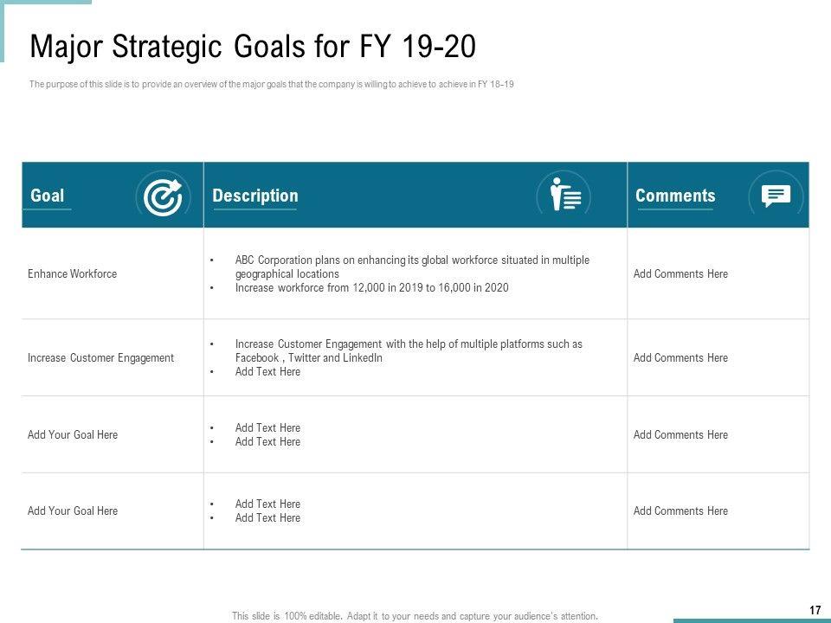This screenshot has width=831, height=623.
Task: Select the 'Description' column header label
Action: point(255,196)
